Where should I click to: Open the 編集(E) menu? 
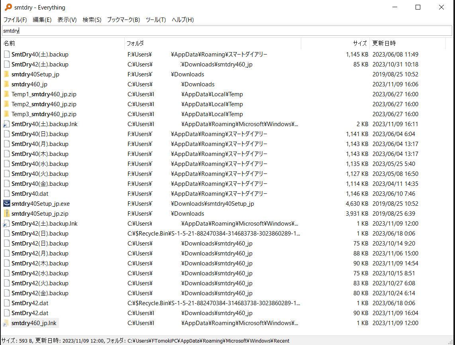pyautogui.click(x=42, y=20)
